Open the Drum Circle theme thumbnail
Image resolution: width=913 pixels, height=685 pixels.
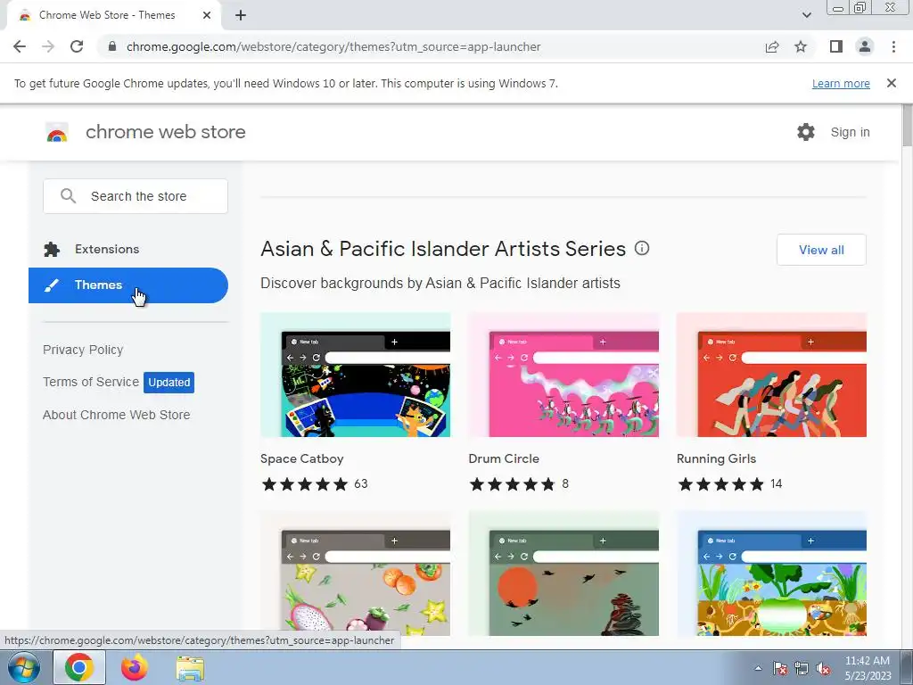tap(563, 375)
